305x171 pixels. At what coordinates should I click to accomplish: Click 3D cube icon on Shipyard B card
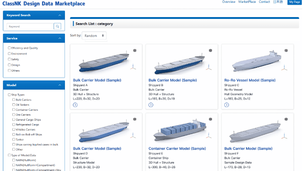[210, 51]
